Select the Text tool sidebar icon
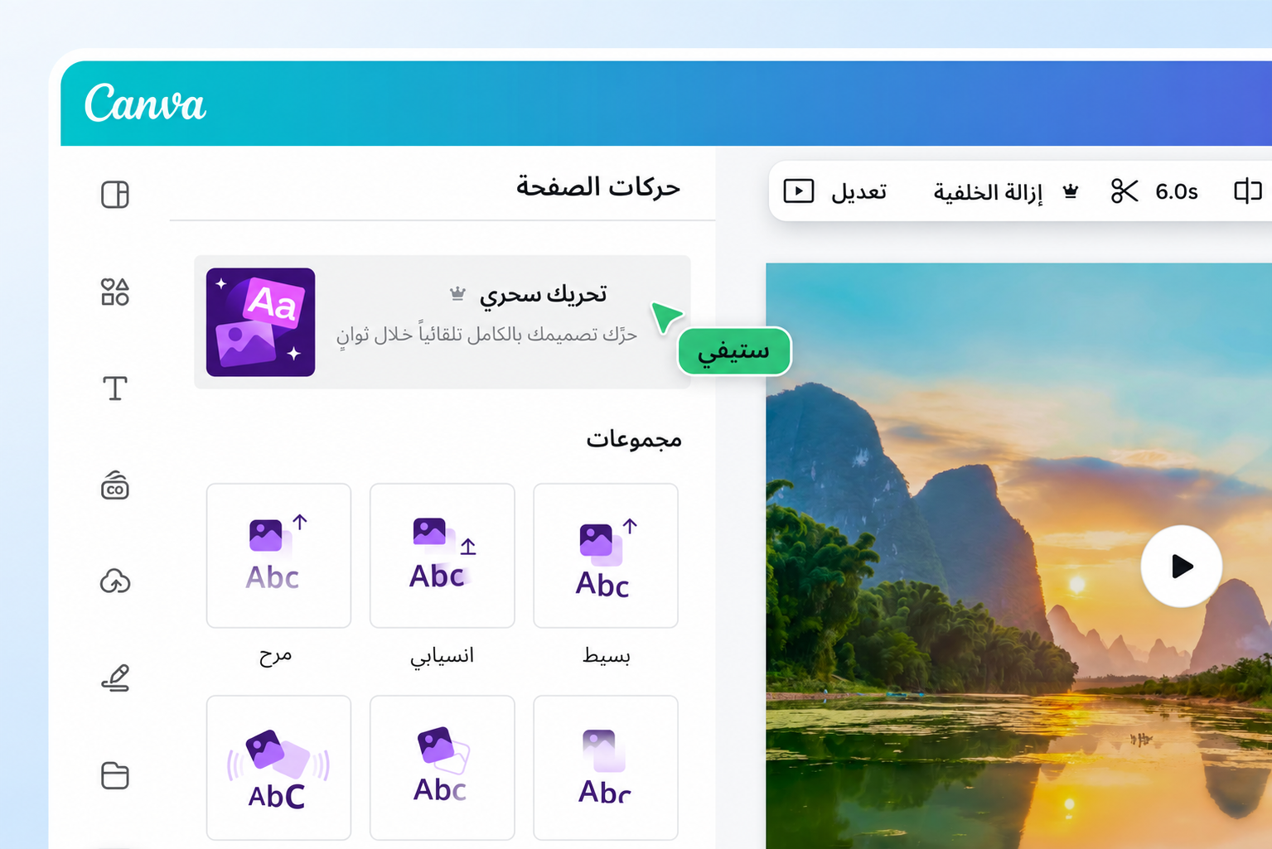Screen dimensions: 1272x849 point(115,388)
